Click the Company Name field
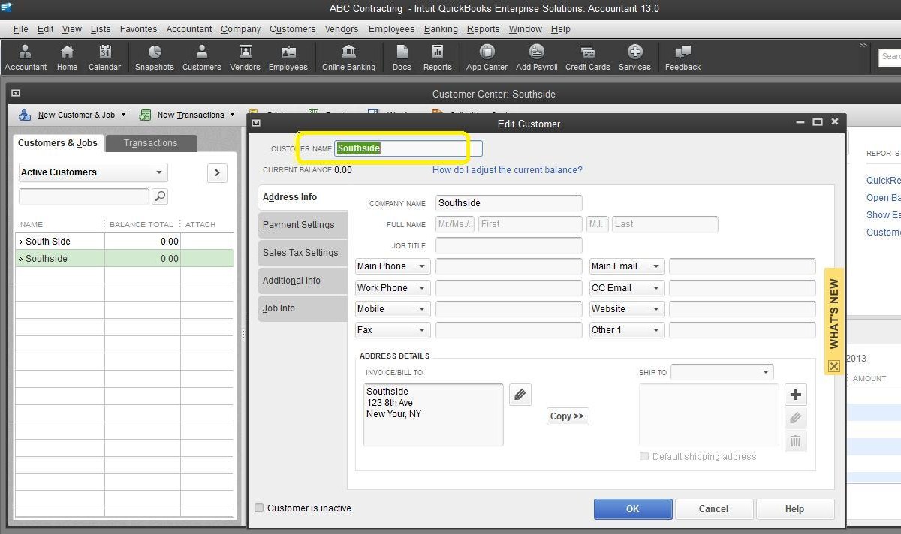The height and width of the screenshot is (534, 901). point(508,203)
